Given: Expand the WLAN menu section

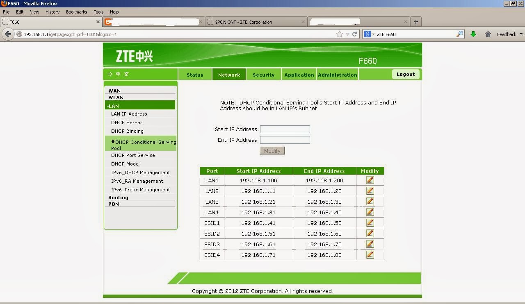Looking at the screenshot, I should pos(116,98).
